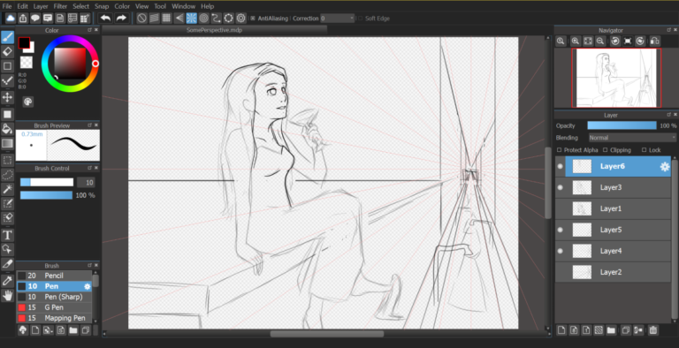Select the Brush tool in the left toolbar
679x348 pixels.
[7, 38]
